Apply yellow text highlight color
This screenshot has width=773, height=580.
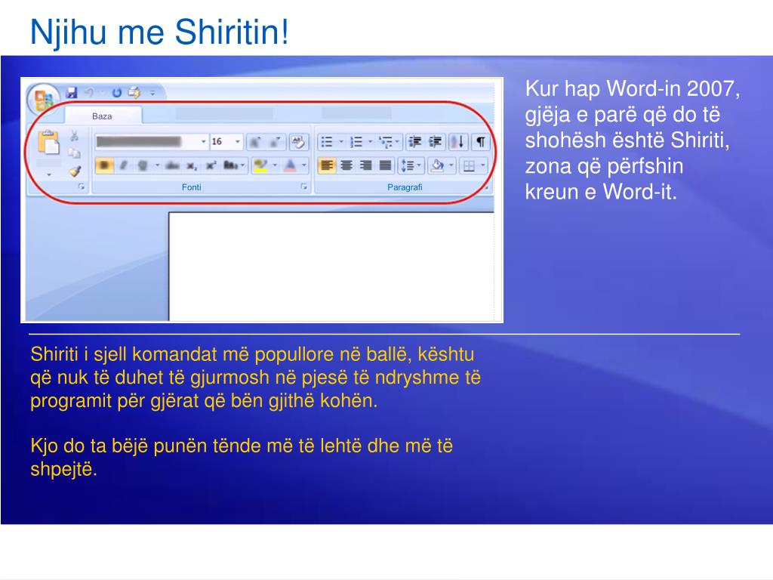click(x=260, y=165)
